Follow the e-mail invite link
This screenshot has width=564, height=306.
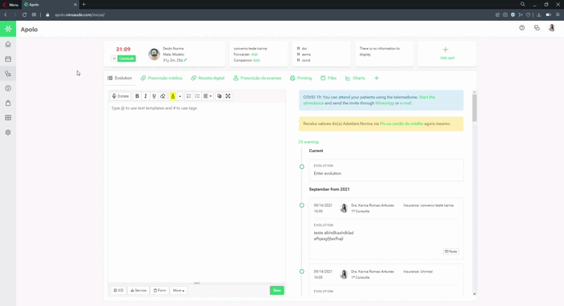[x=405, y=103]
